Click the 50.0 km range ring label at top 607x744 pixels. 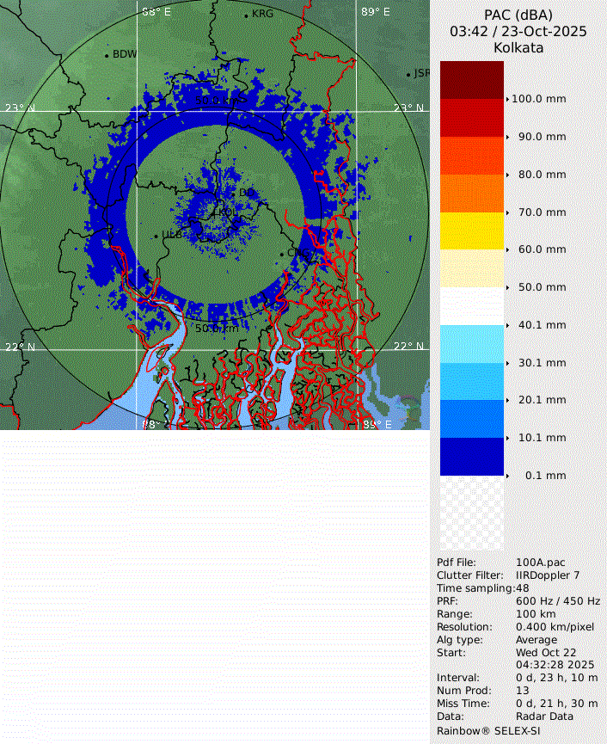pos(221,101)
